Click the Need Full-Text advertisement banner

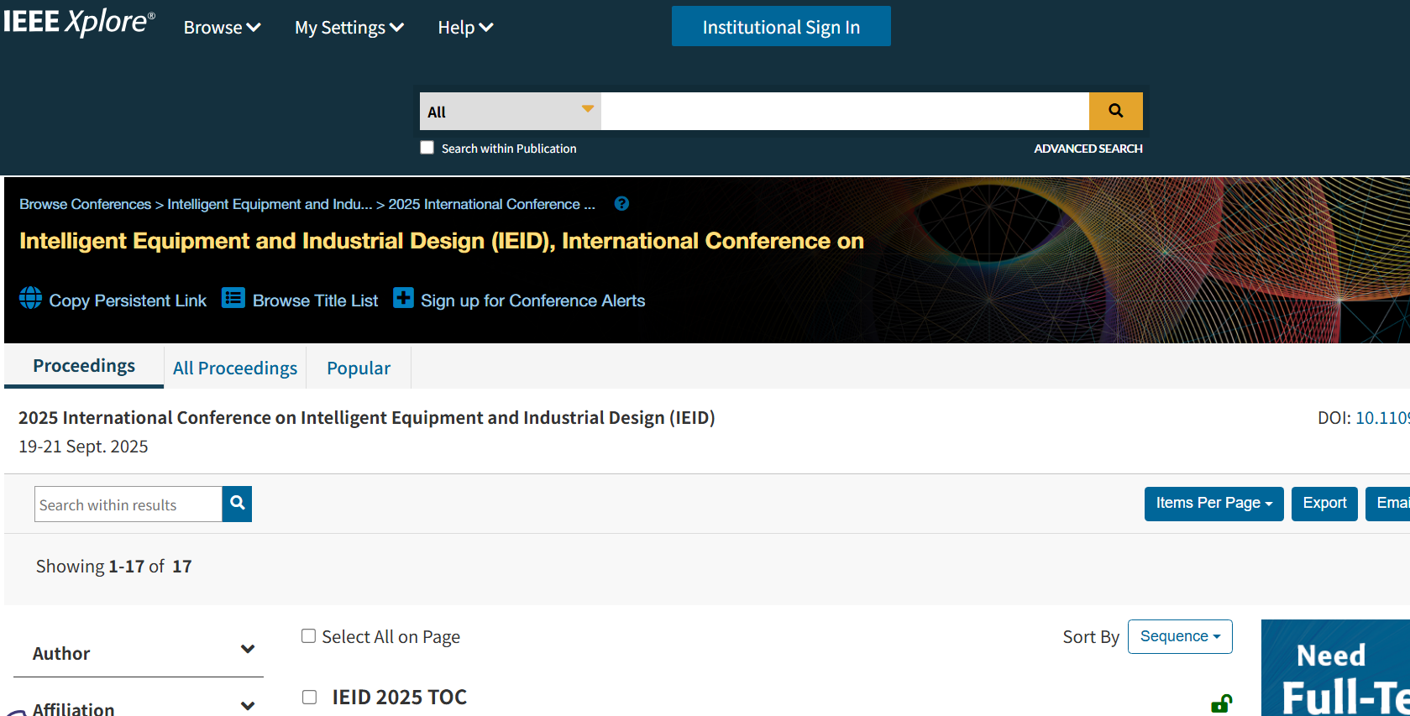tap(1335, 668)
